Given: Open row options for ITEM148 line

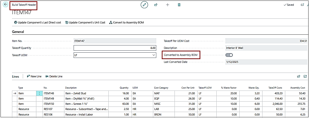Looking at the screenshot, I should (x=39, y=93).
